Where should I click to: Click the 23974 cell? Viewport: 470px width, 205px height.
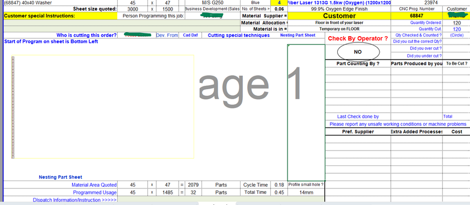point(431,3)
